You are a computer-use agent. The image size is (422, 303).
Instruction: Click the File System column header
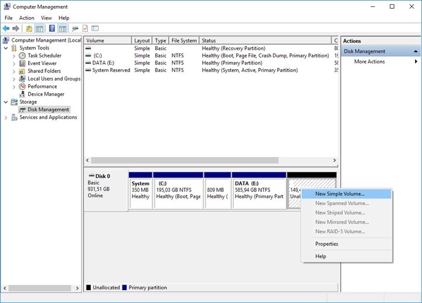184,40
